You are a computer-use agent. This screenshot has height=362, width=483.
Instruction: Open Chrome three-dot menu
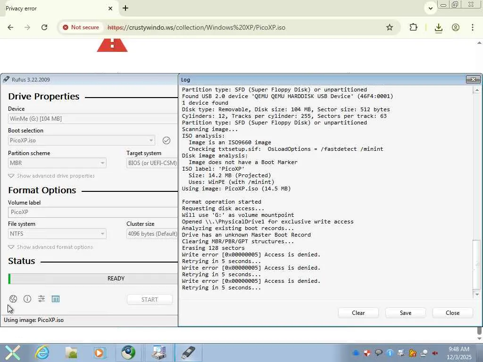pyautogui.click(x=473, y=27)
